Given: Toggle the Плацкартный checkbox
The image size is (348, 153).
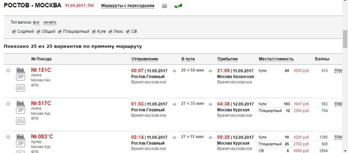Looking at the screenshot, I should point(60,31).
